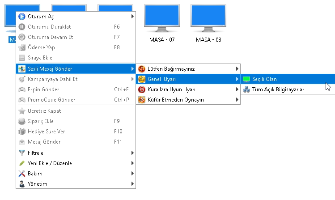
Task: Click the Bakım menu entry
Action: (35, 173)
